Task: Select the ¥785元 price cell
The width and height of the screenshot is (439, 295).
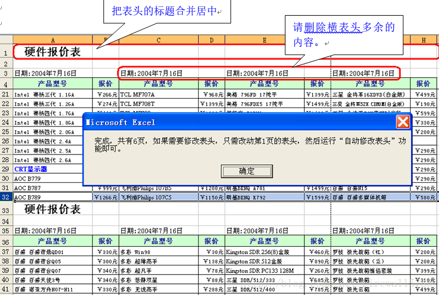Action: 318,289
